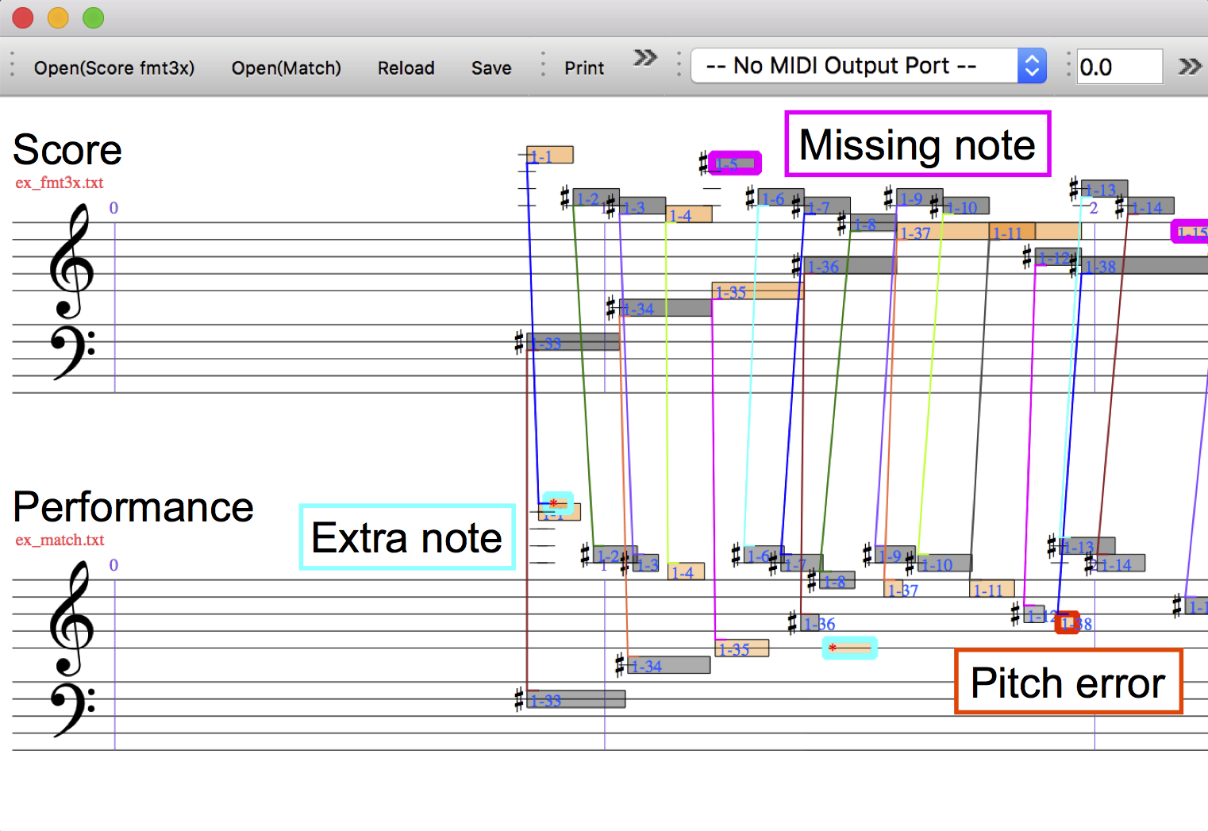Click the score bar marker 2
The width and height of the screenshot is (1208, 831).
pyautogui.click(x=1094, y=208)
